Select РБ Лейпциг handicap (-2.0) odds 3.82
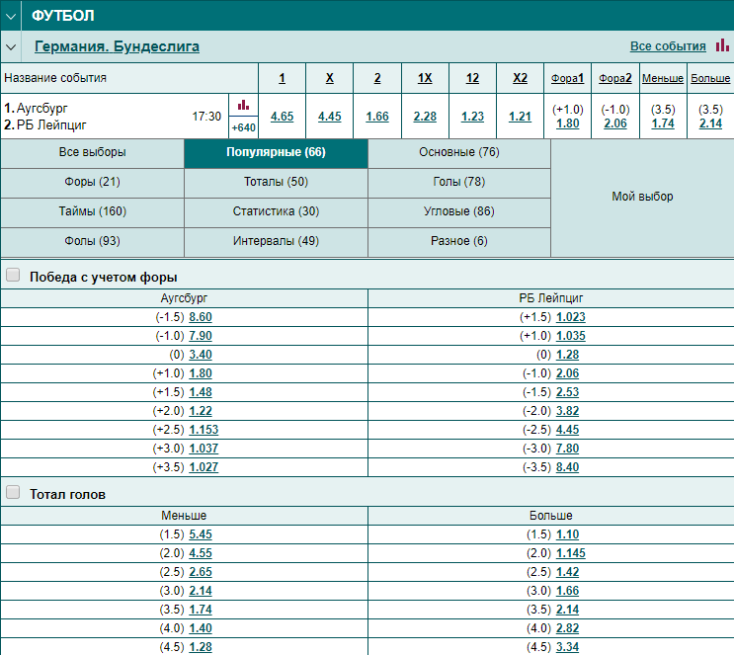Image resolution: width=734 pixels, height=655 pixels. tap(567, 411)
